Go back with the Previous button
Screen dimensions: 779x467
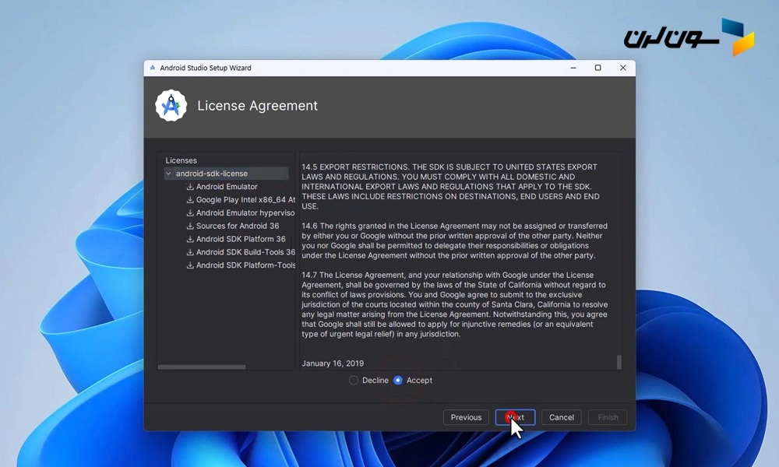click(466, 417)
